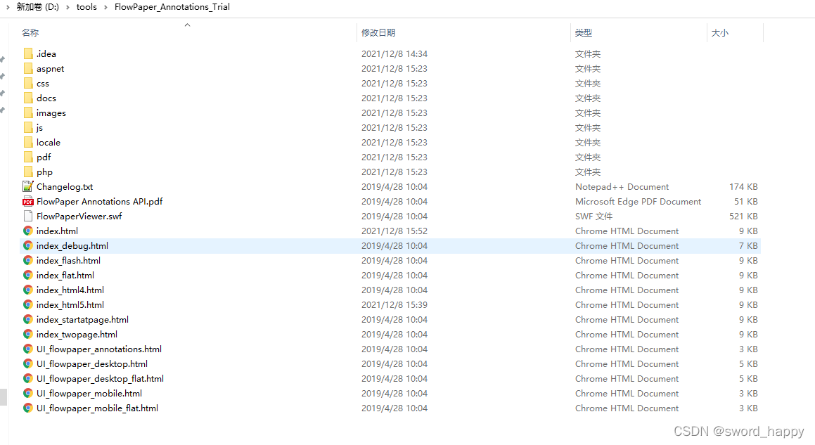Click the Chrome icon beside index_twopage.html
815x445 pixels.
(27, 334)
